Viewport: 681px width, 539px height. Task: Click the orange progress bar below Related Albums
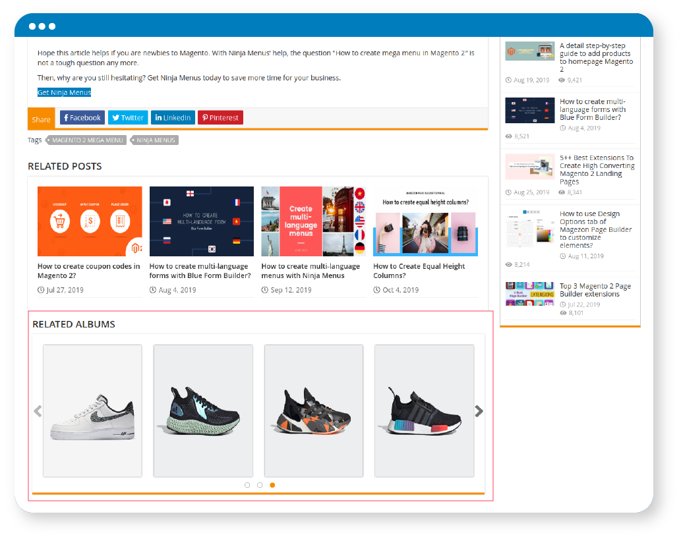click(262, 494)
